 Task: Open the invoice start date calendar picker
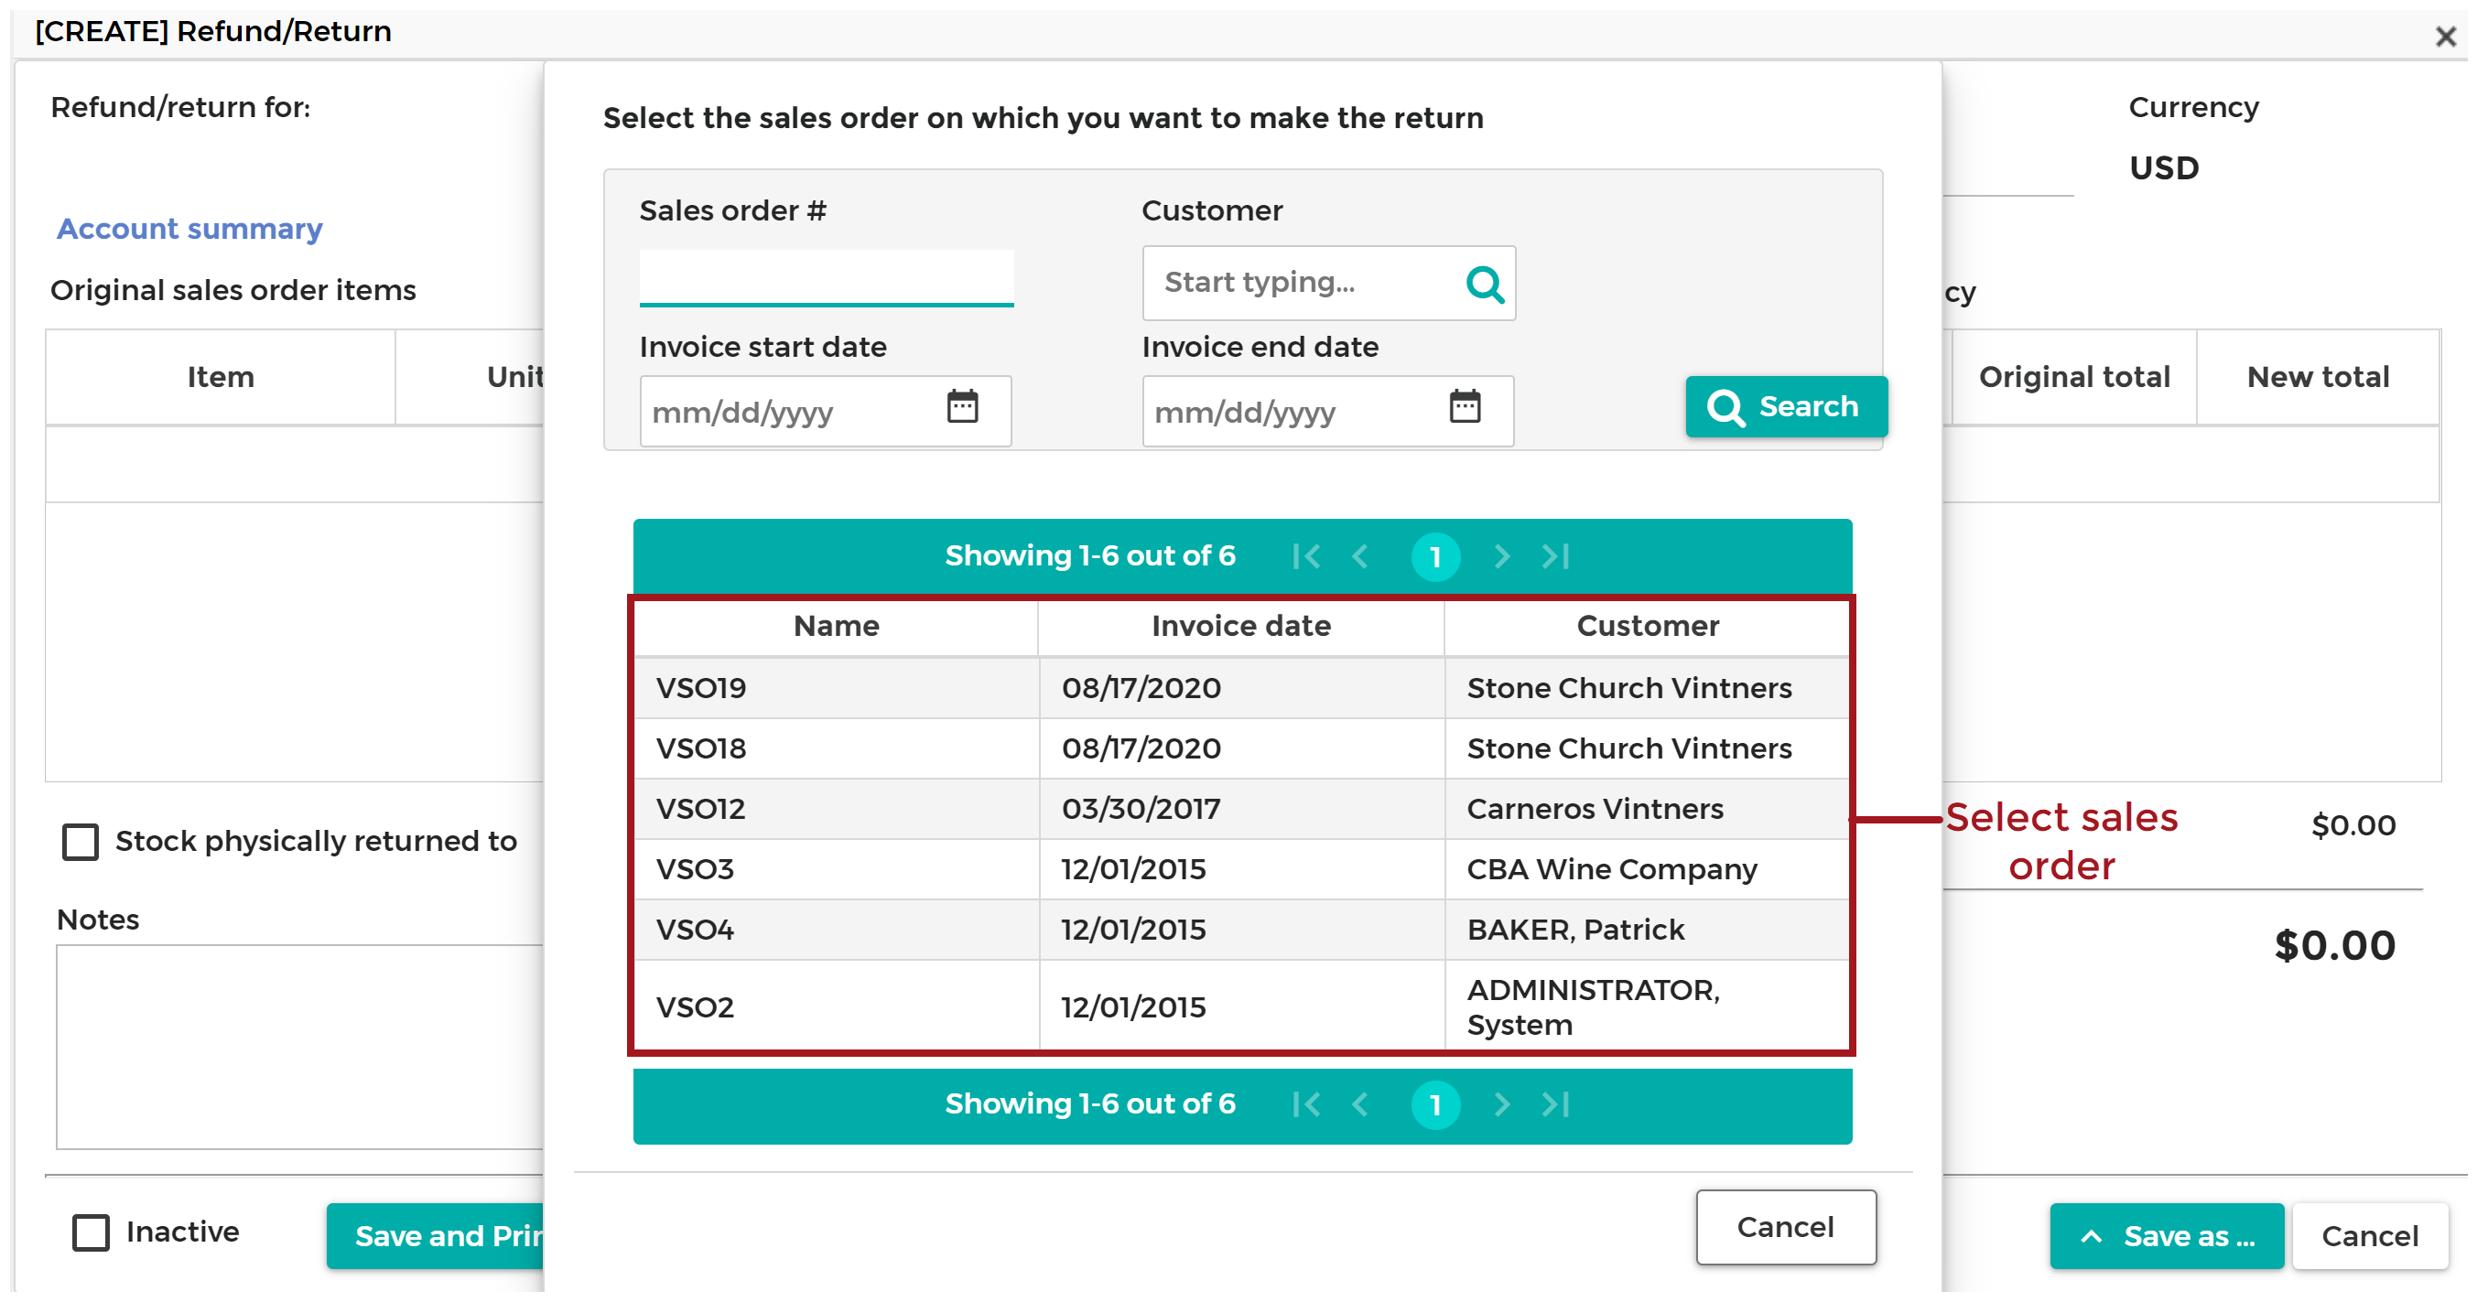tap(963, 406)
